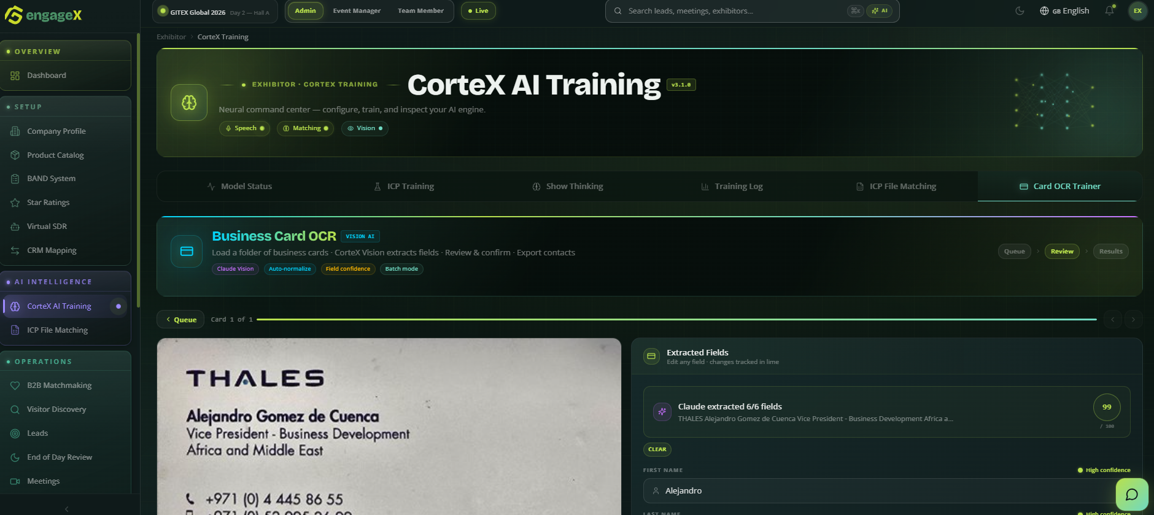This screenshot has width=1154, height=515.
Task: Click the B2B Matchmaking heart icon
Action: click(15, 385)
